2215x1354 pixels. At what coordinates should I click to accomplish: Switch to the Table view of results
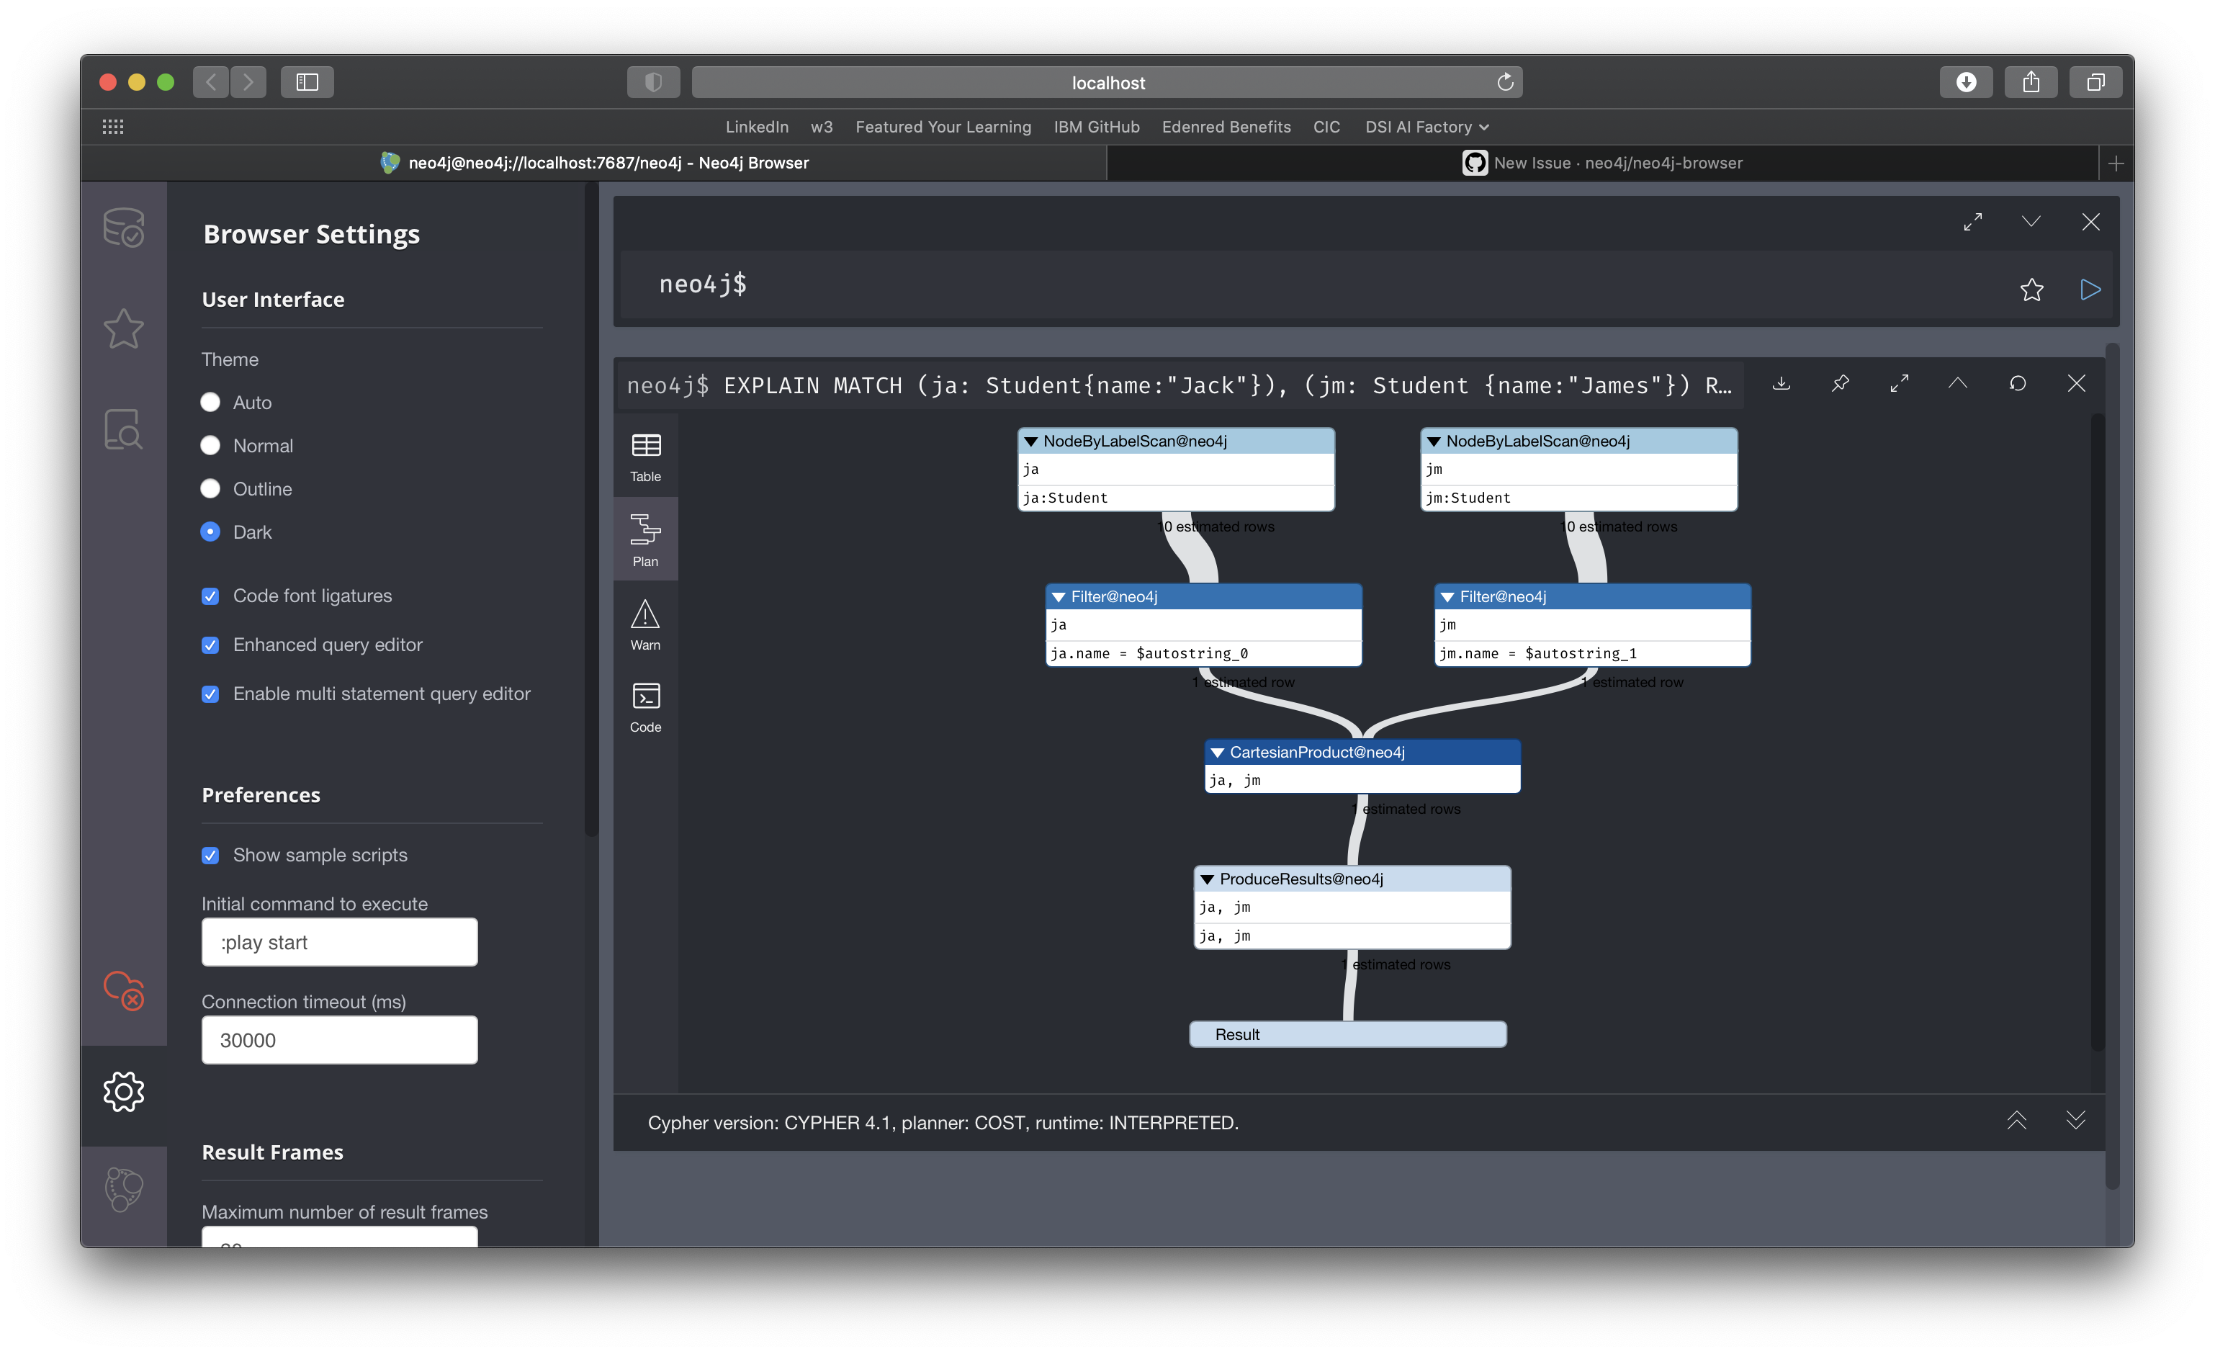pos(645,455)
